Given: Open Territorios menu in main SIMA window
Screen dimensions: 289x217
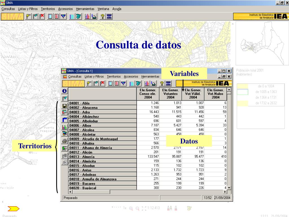Looking at the screenshot, I should [x=48, y=9].
